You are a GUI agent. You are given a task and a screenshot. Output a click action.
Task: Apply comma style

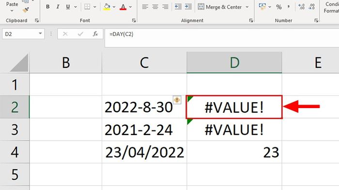tap(289, 7)
